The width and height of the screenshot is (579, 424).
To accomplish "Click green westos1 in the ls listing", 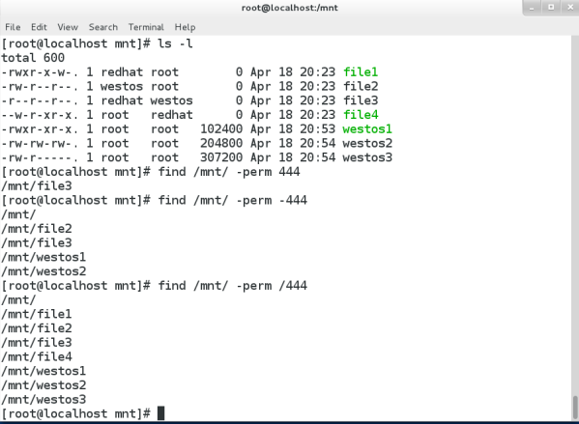I will [367, 128].
